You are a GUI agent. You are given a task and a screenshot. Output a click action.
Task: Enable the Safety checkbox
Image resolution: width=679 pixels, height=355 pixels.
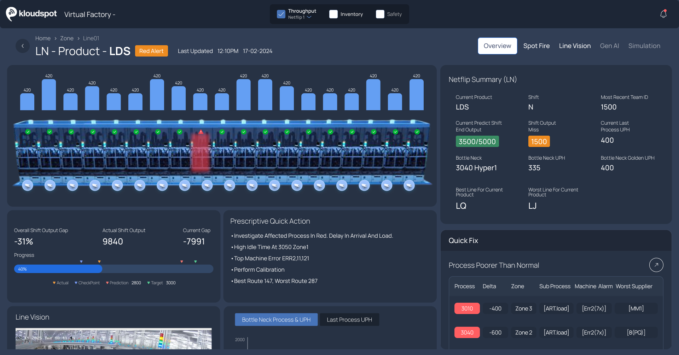click(x=380, y=14)
